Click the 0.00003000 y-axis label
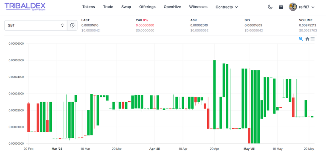326x154 pixels. tap(16, 94)
